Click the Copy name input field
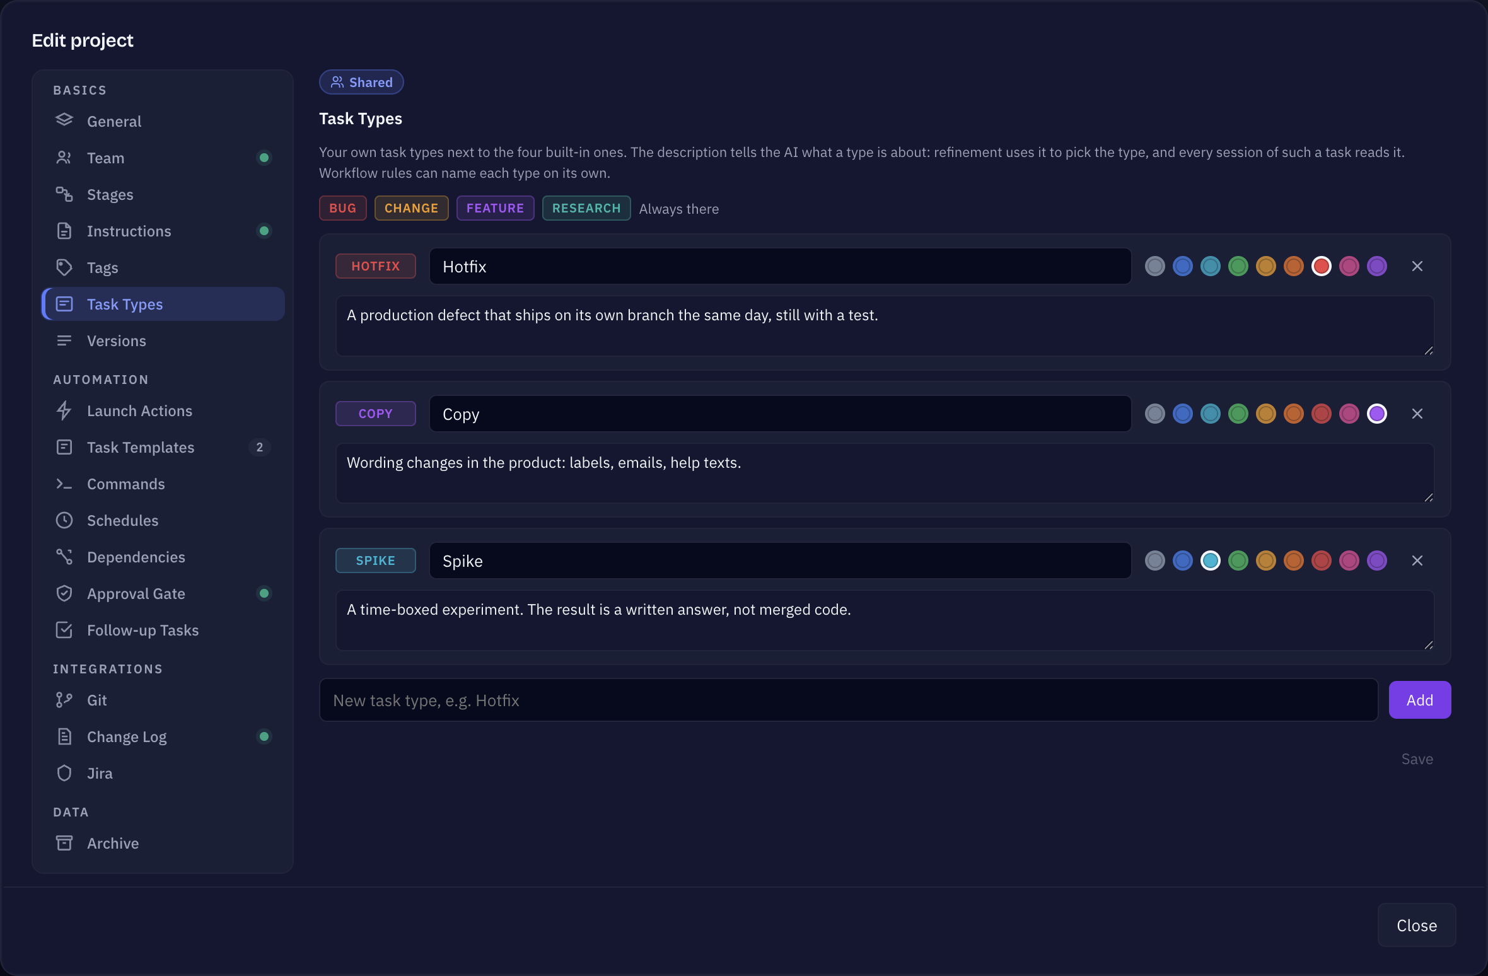 780,414
